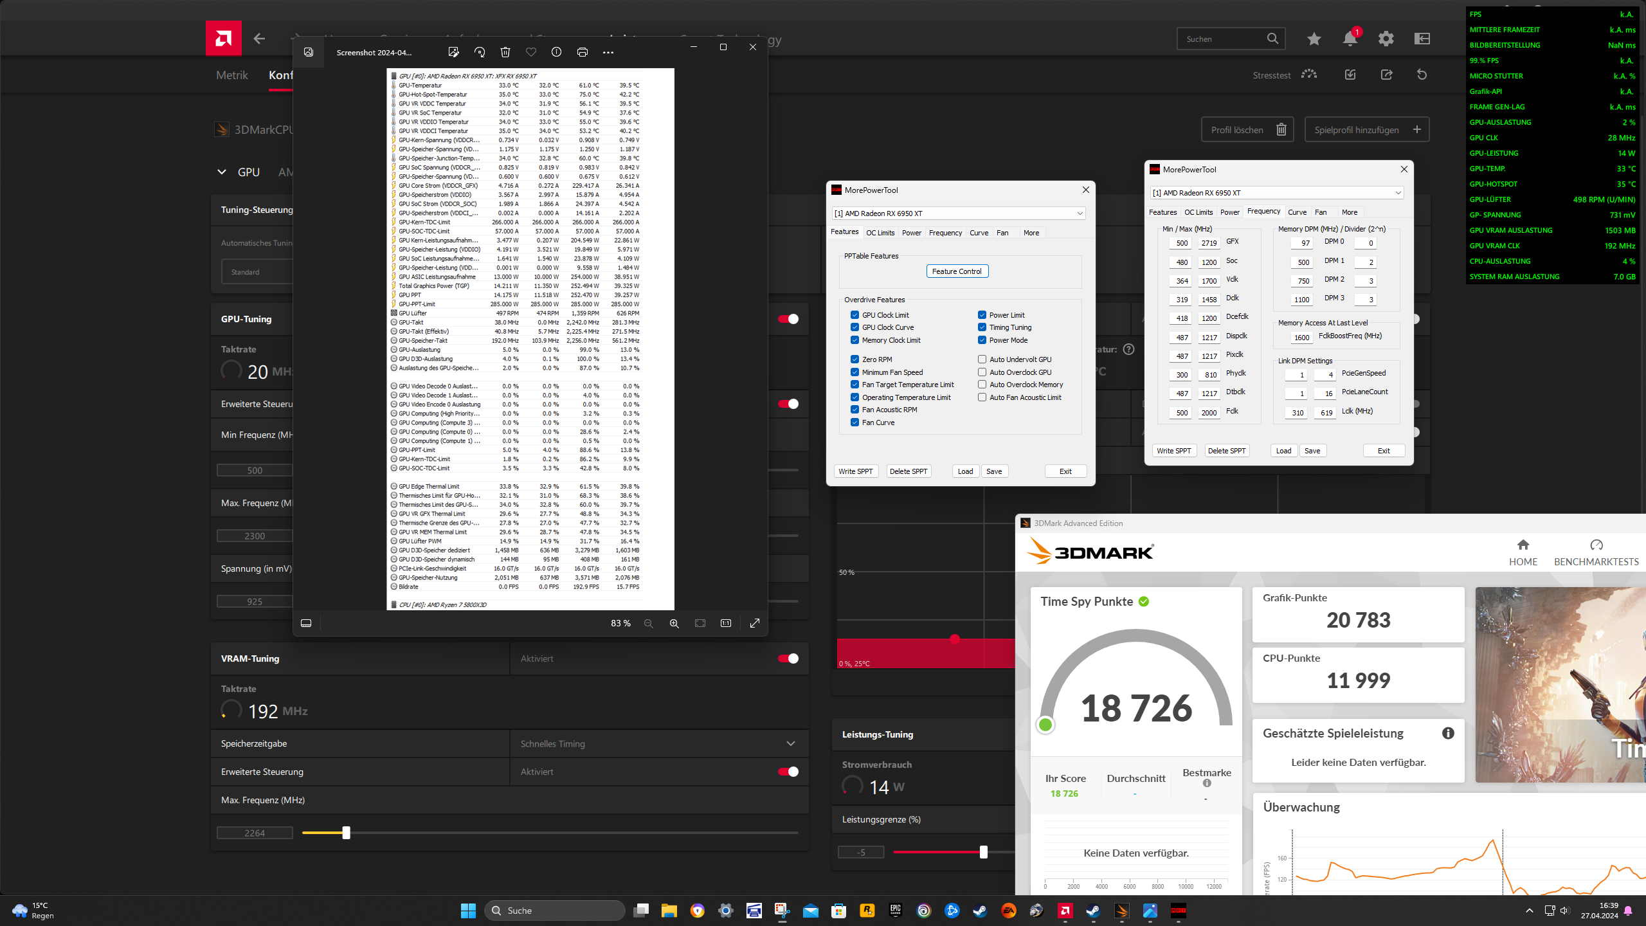Open AMD Software notifications bell
Image resolution: width=1646 pixels, height=926 pixels.
tap(1350, 39)
